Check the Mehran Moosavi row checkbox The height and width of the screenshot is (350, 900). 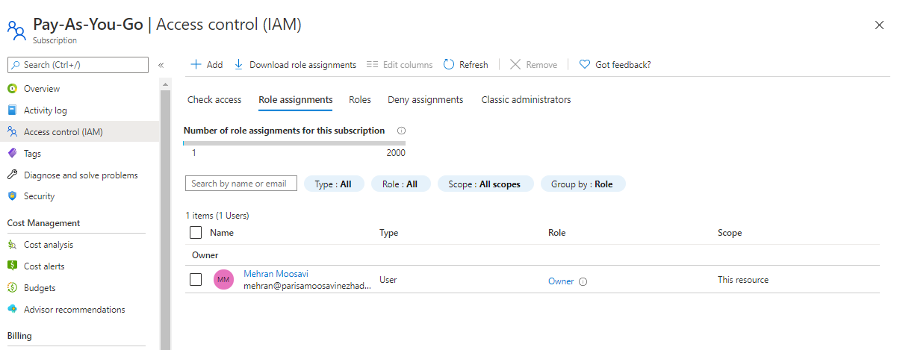coord(196,280)
